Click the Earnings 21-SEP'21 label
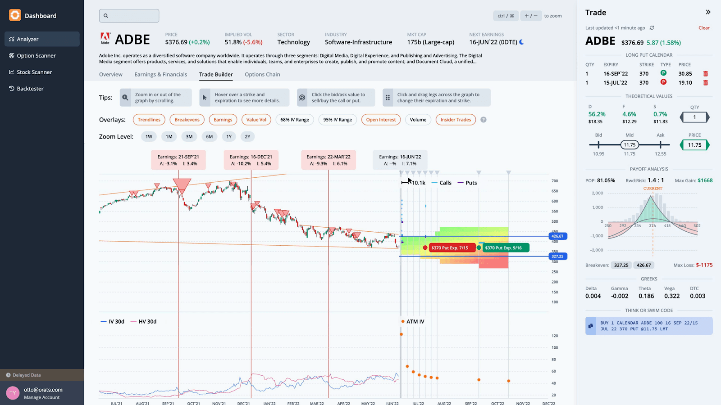721x405 pixels. (178, 160)
